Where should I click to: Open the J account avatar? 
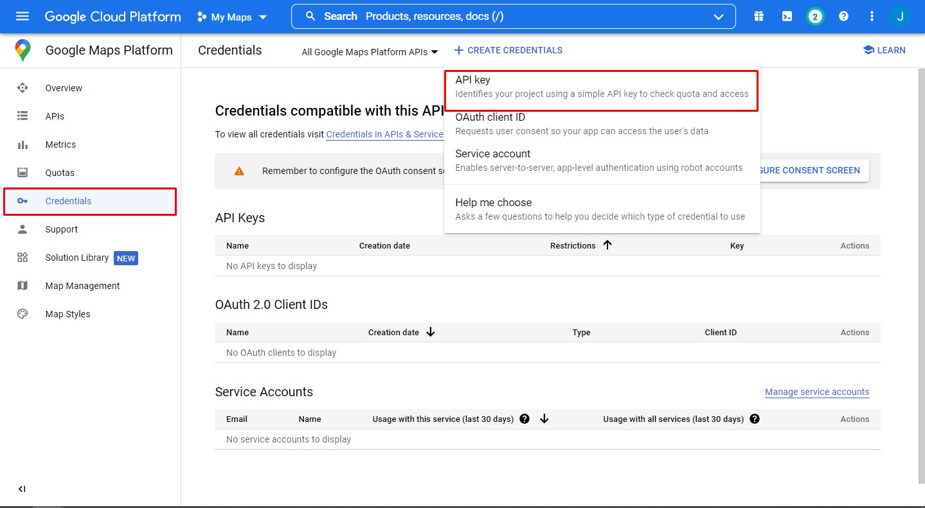click(900, 17)
